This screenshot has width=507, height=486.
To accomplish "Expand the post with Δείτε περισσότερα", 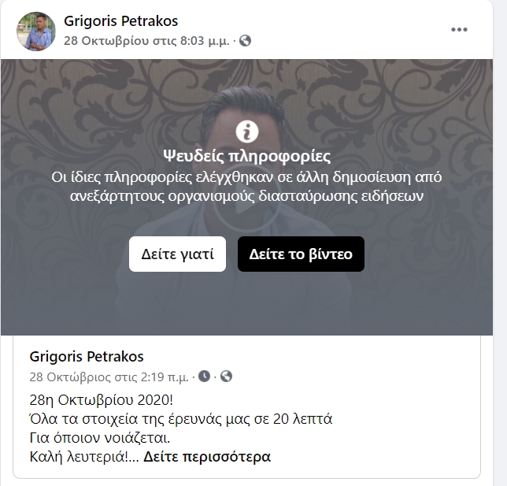I will (x=207, y=457).
